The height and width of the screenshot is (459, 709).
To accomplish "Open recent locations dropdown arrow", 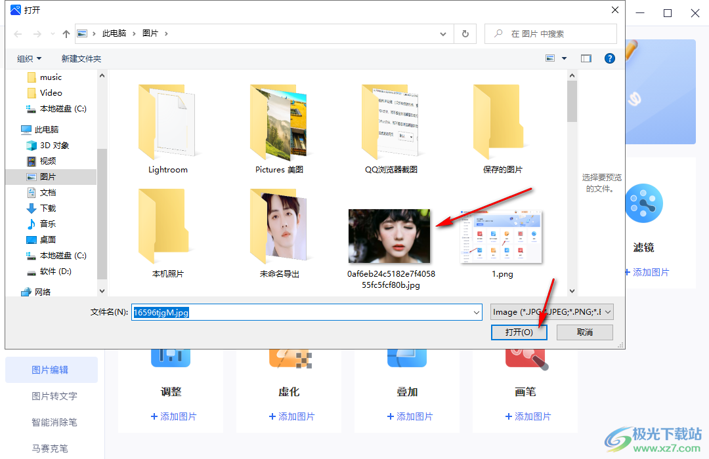I will tap(53, 34).
